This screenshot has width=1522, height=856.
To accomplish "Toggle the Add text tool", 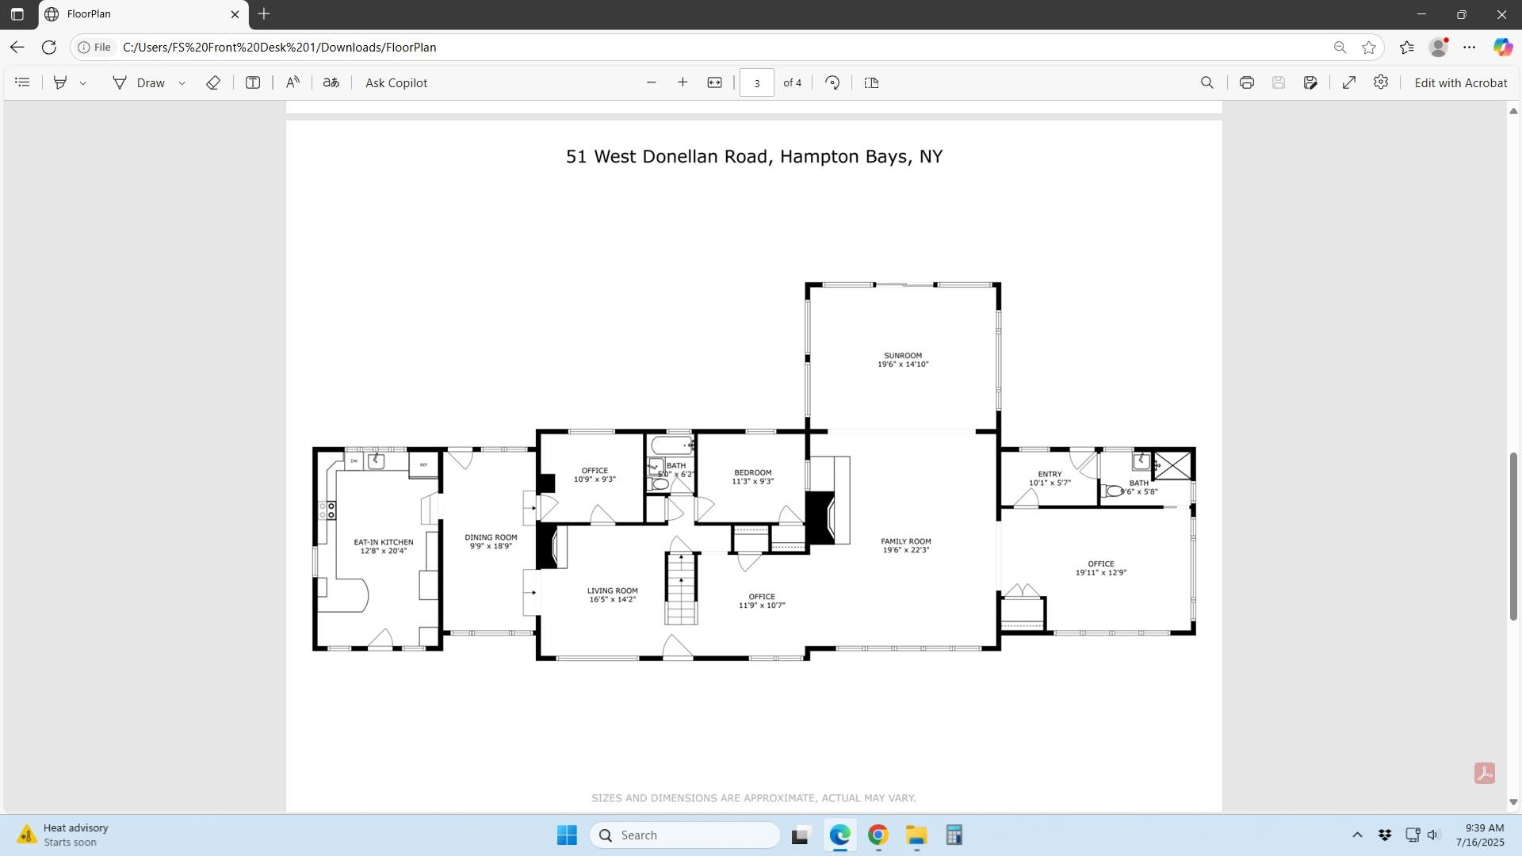I will pyautogui.click(x=253, y=82).
